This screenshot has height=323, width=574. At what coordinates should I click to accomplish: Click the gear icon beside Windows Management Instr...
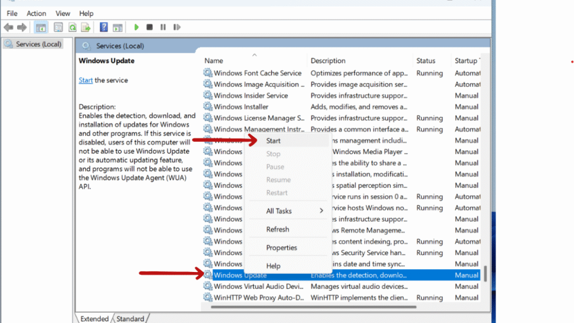pos(207,129)
